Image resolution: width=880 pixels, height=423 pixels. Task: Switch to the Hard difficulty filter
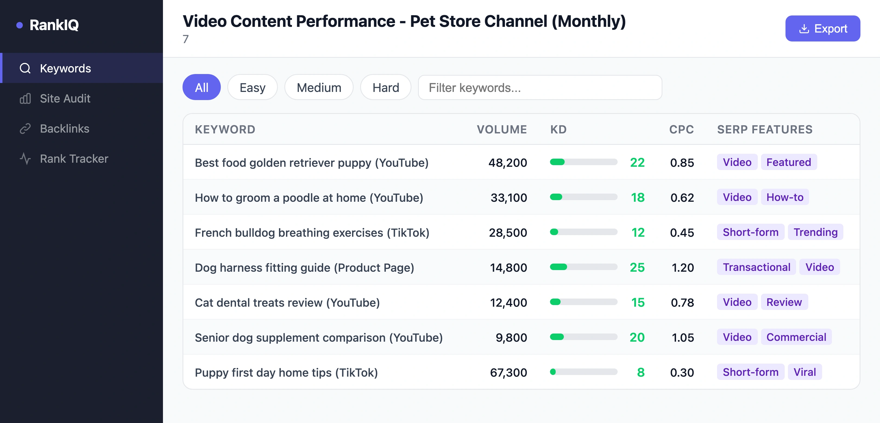click(385, 87)
